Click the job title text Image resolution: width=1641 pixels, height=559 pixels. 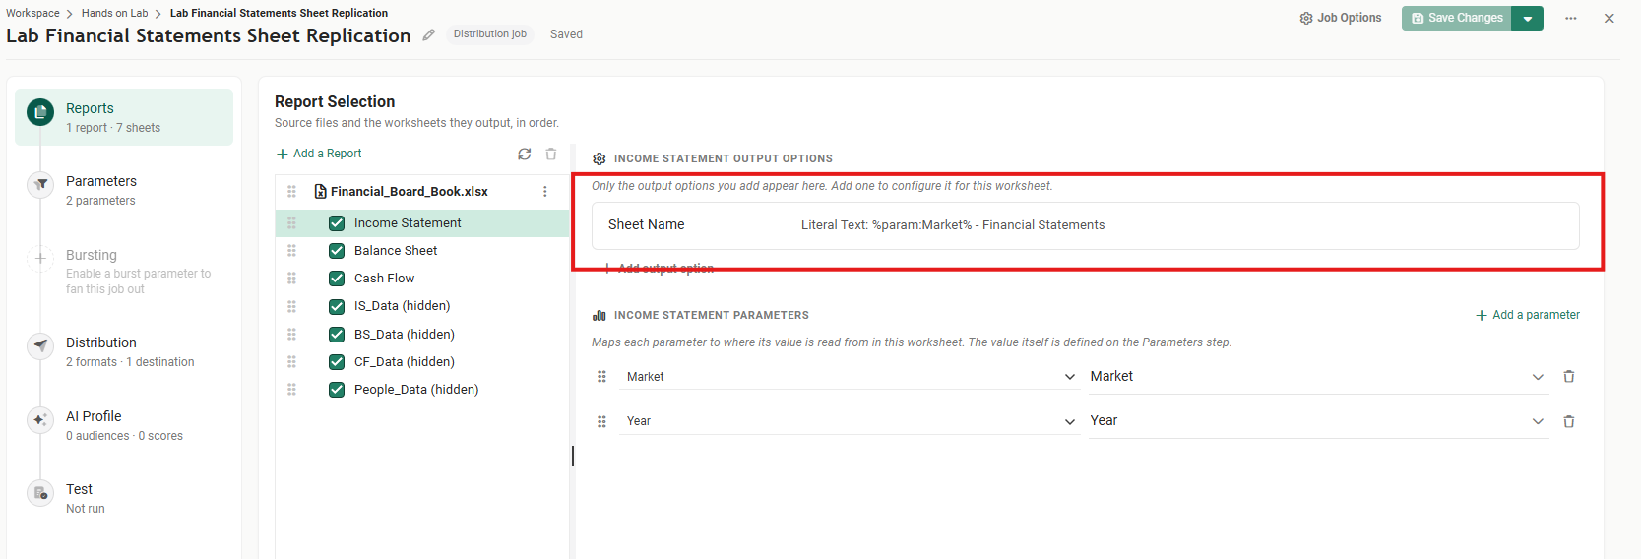[x=209, y=35]
